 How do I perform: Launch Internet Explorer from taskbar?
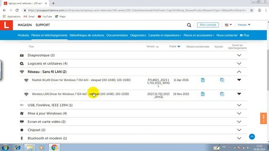pos(18,147)
